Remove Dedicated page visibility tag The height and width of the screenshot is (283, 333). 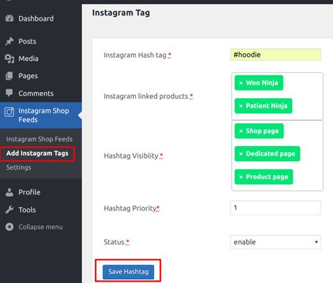point(241,154)
